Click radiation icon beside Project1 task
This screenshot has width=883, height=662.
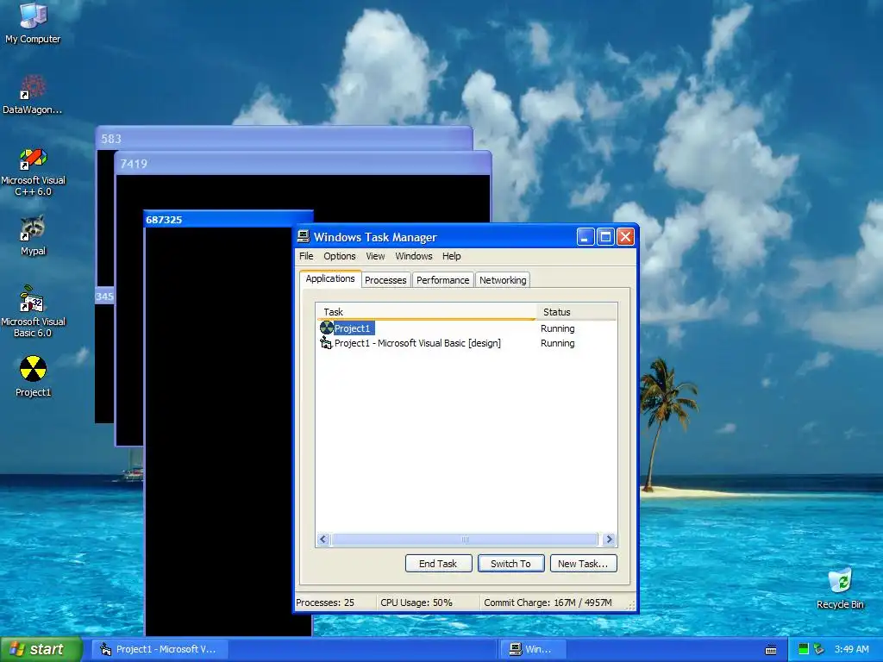click(x=326, y=328)
